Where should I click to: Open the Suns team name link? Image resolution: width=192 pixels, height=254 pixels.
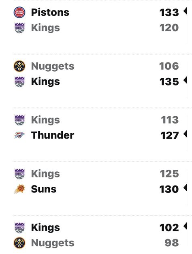[x=44, y=189]
